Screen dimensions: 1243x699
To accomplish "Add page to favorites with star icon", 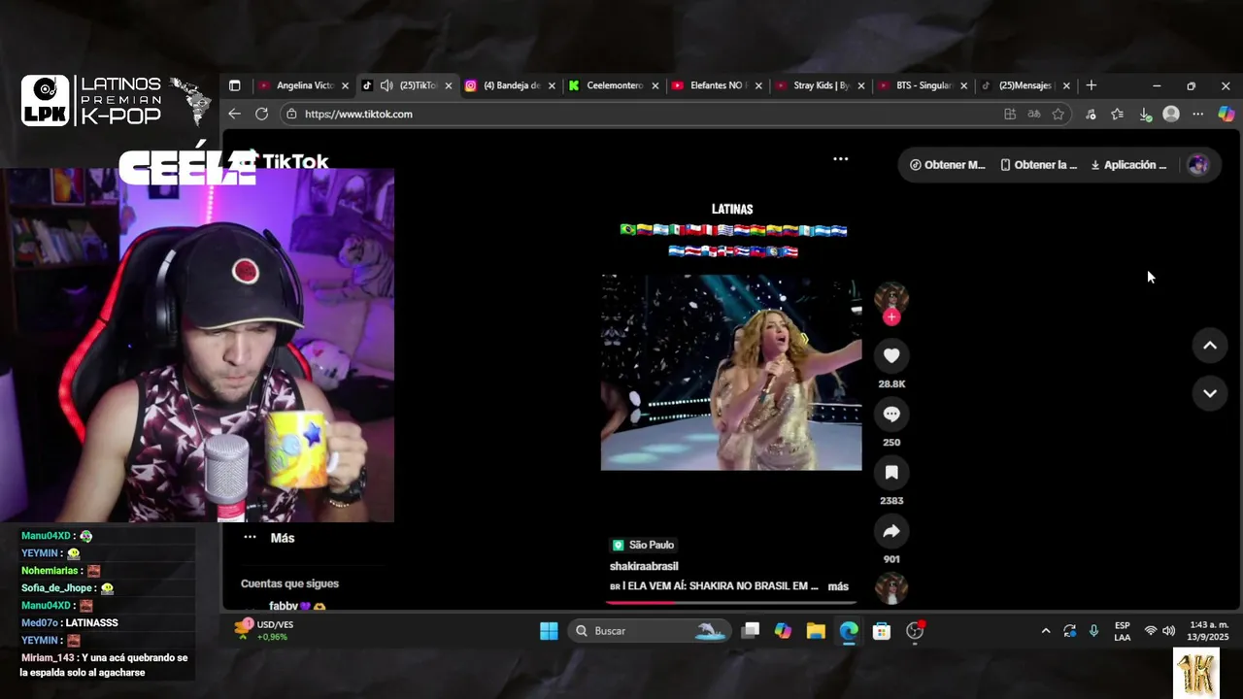I will point(1058,114).
